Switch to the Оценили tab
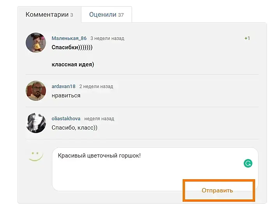Viewport: 273px width, 206px height. coord(106,15)
